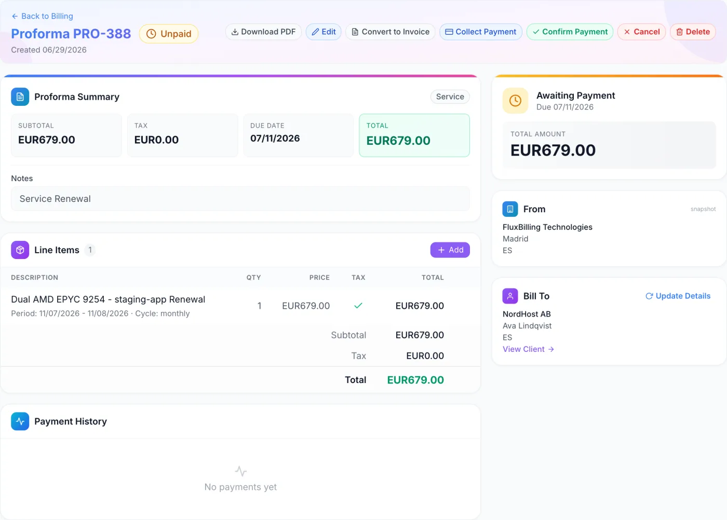
Task: Add a new line item
Action: pos(450,250)
